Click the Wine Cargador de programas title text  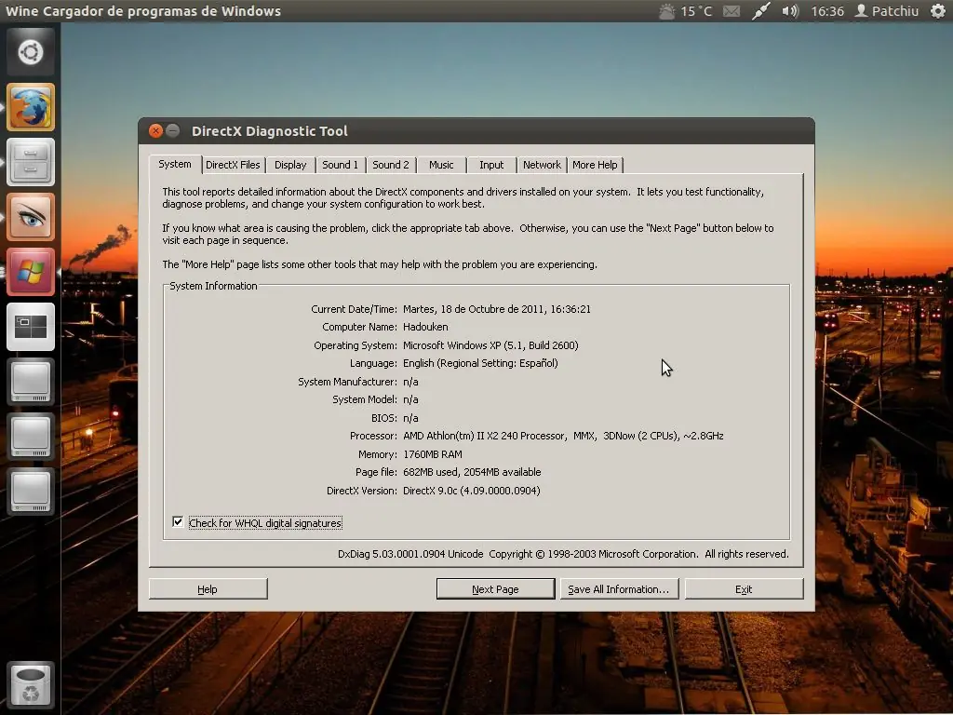(143, 11)
